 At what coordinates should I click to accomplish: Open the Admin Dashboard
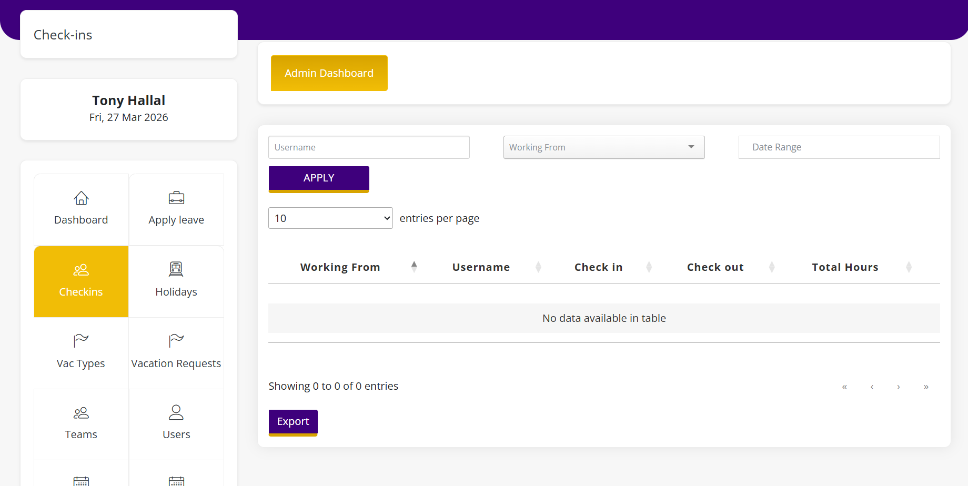click(329, 73)
